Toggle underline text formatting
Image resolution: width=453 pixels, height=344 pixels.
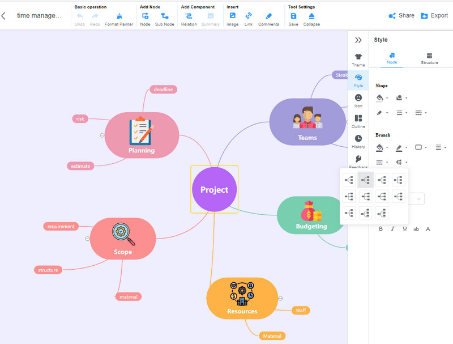click(x=405, y=229)
